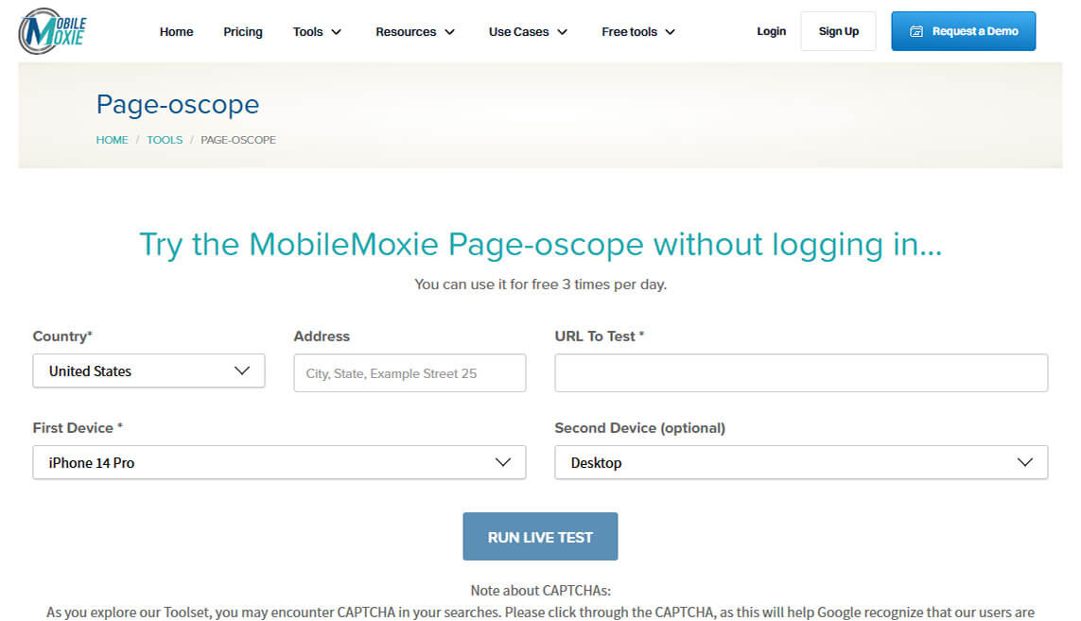The image size is (1081, 621).
Task: Expand the Free tools menu
Action: tap(638, 32)
